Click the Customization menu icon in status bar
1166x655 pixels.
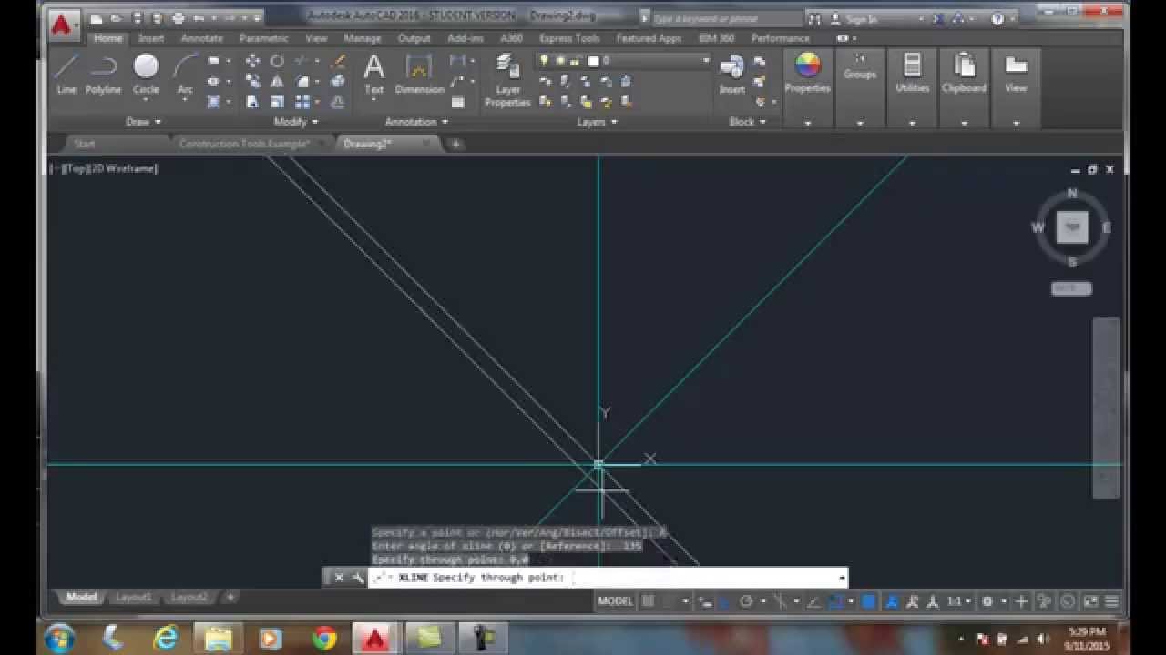point(1112,601)
